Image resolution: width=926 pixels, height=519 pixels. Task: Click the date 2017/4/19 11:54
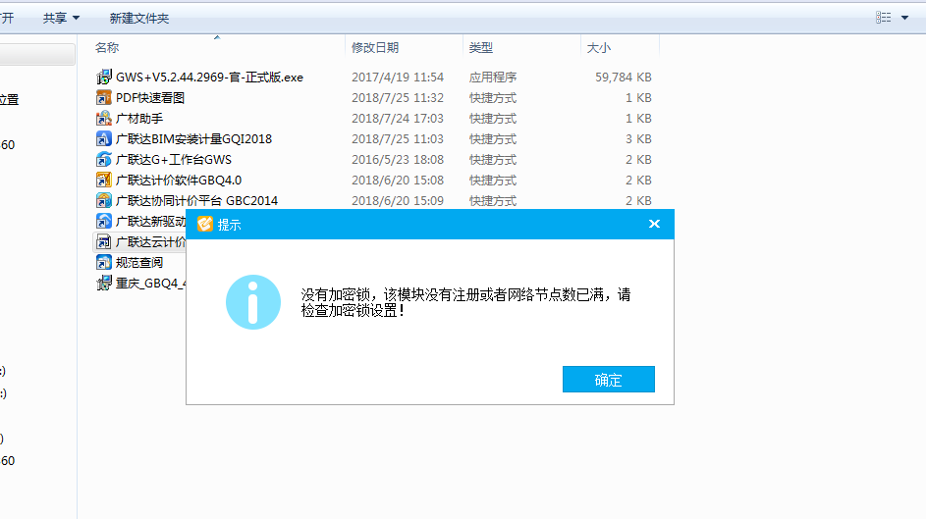(x=398, y=77)
